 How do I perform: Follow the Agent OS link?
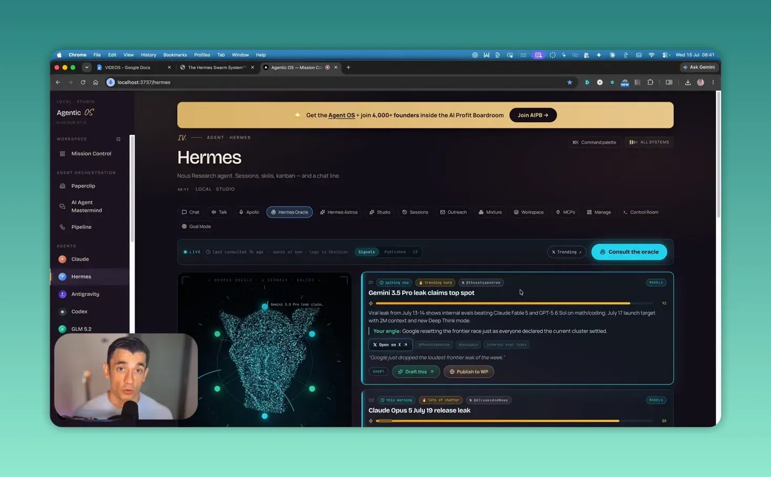tap(341, 115)
